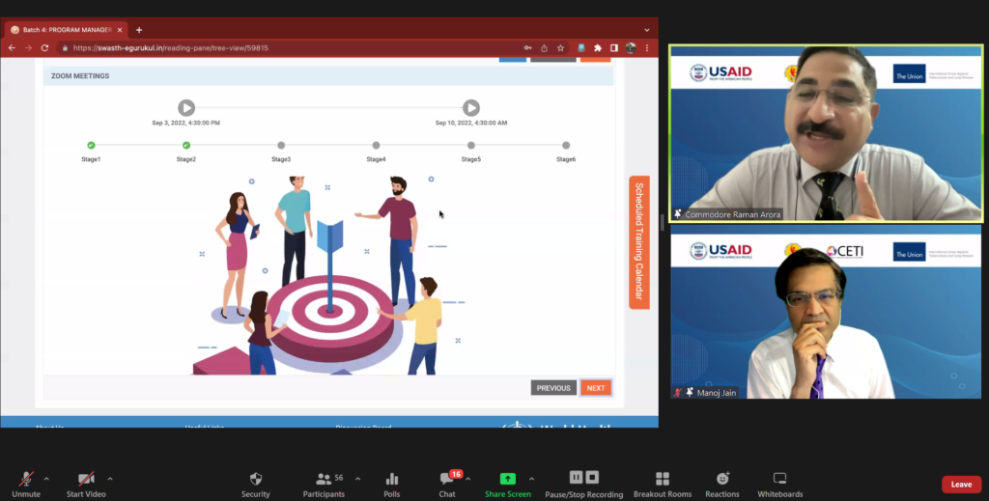Select the Stage2 marker

186,146
